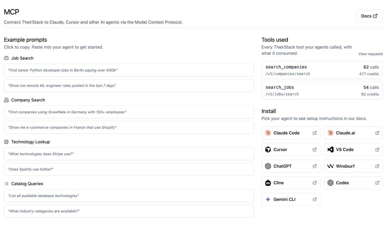Select the search_companies tool row
390x227 pixels.
pyautogui.click(x=322, y=70)
